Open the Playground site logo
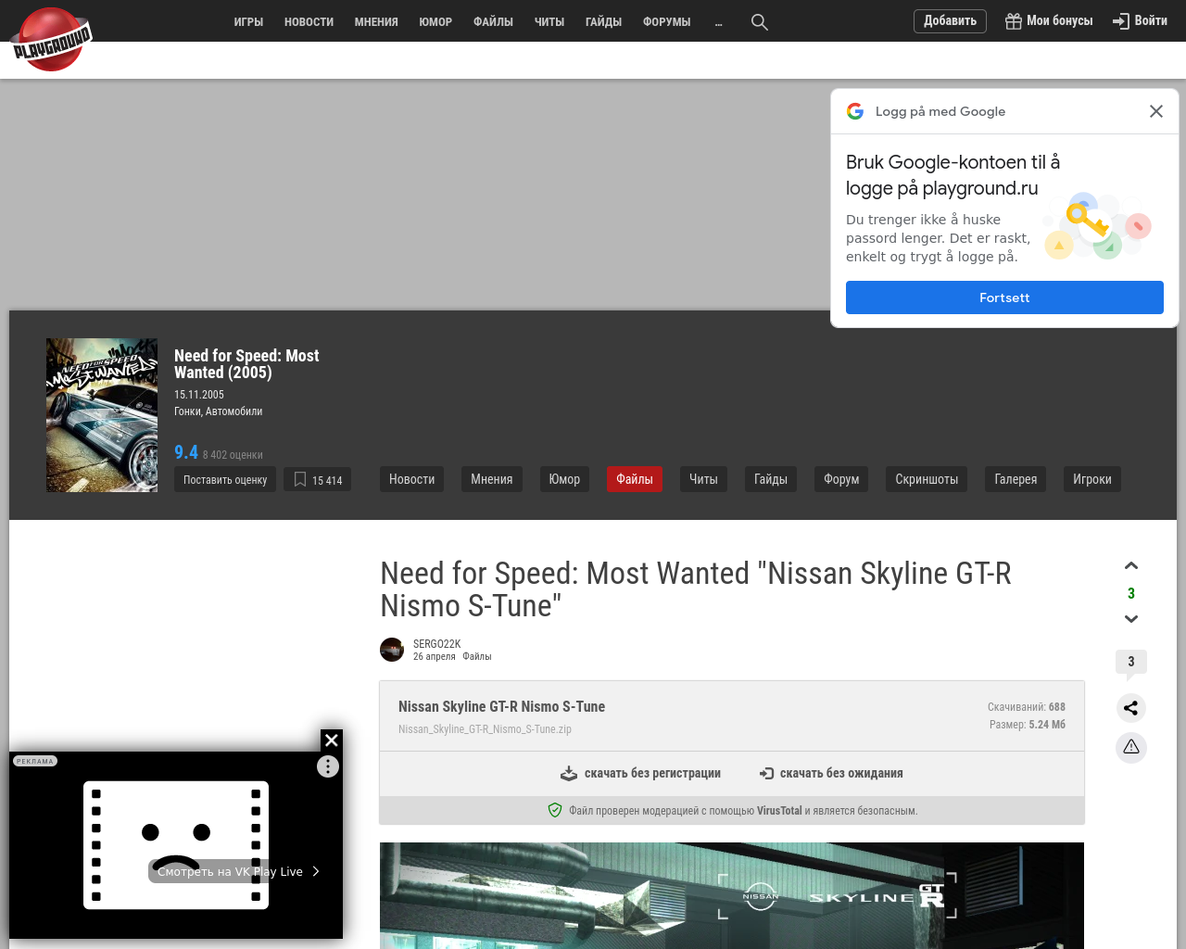 [52, 40]
